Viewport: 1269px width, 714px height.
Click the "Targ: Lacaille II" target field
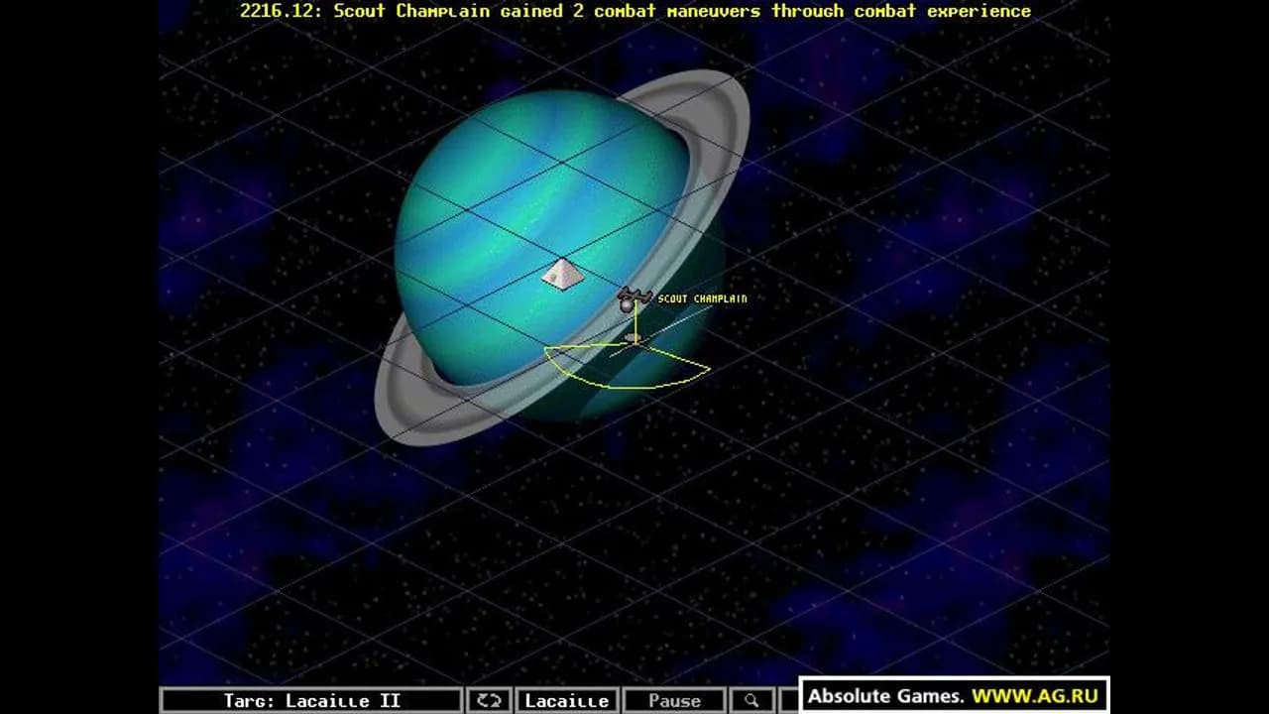(311, 701)
